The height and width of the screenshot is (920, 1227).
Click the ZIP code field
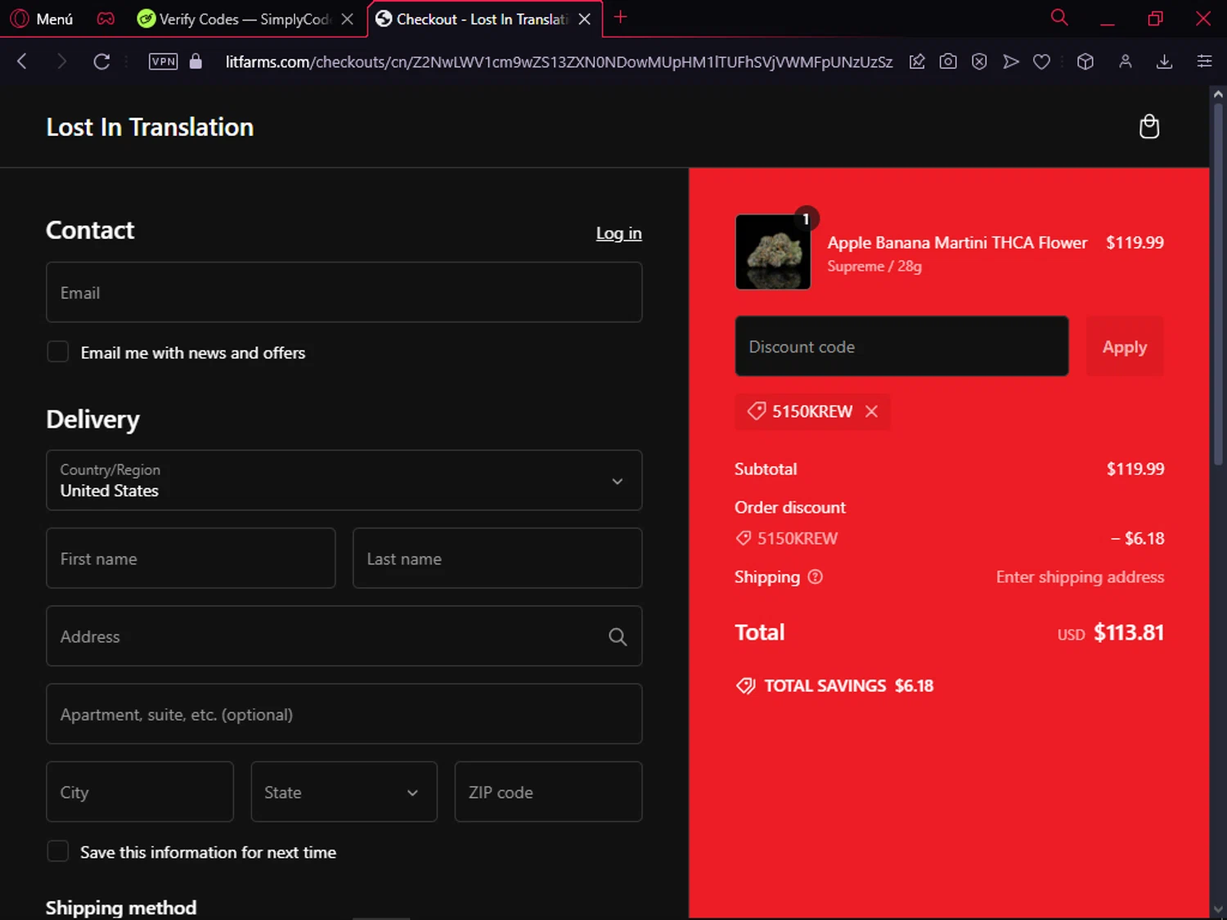tap(548, 792)
